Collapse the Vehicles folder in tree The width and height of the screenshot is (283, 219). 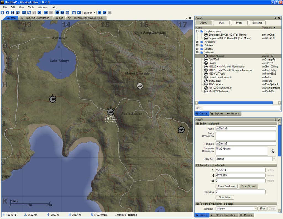(197, 52)
